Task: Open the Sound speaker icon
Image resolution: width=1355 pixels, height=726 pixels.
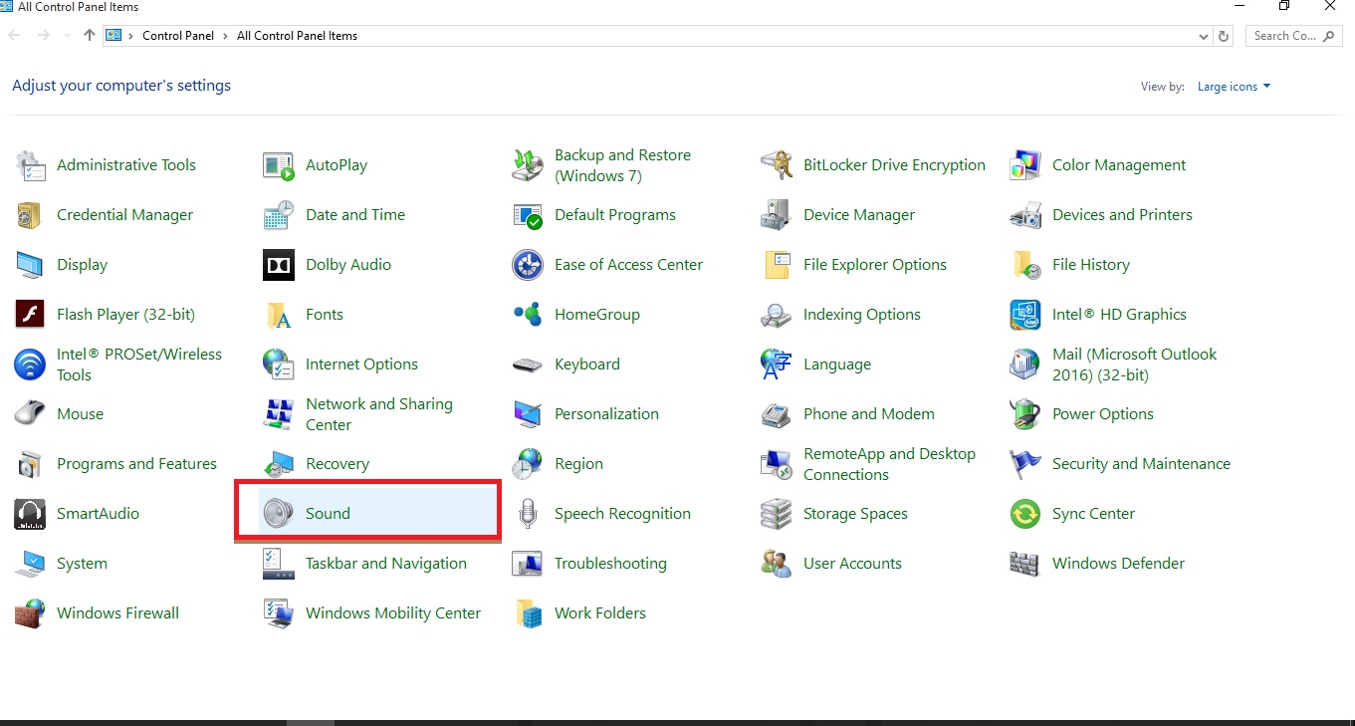Action: click(x=279, y=514)
